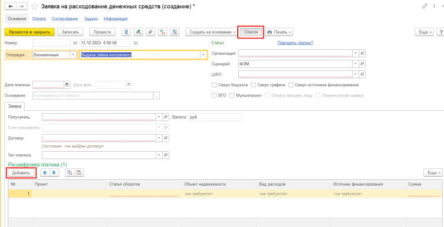
Task: Open the Создать на основании dropdown
Action: pos(211,32)
